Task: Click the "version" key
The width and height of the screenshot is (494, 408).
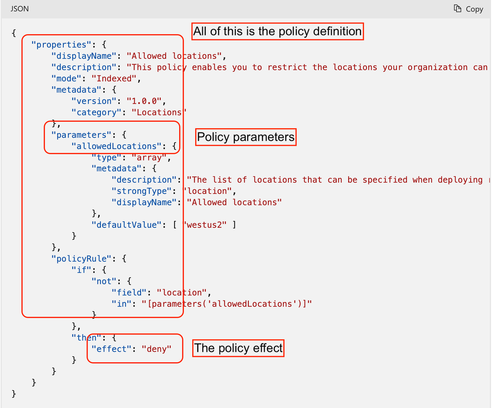Action: 94,101
